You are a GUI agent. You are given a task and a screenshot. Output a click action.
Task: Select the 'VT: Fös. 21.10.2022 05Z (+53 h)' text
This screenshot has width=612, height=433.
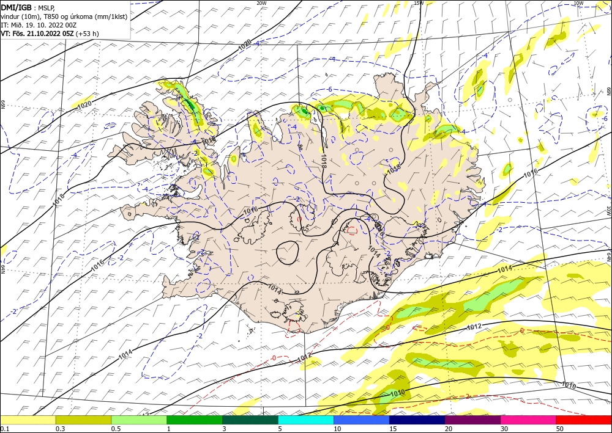(x=50, y=34)
